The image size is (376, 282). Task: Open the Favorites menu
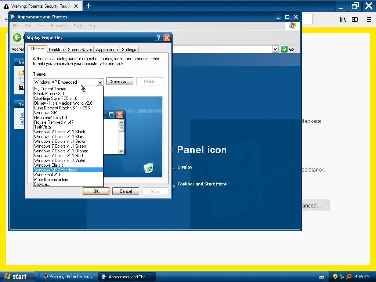pyautogui.click(x=59, y=26)
